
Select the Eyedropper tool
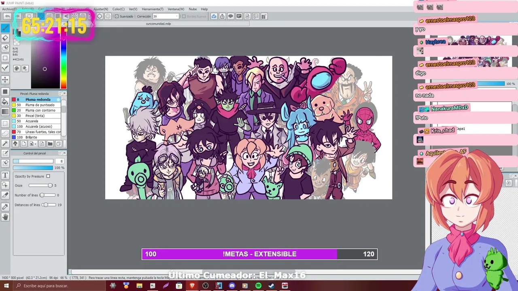click(x=5, y=207)
